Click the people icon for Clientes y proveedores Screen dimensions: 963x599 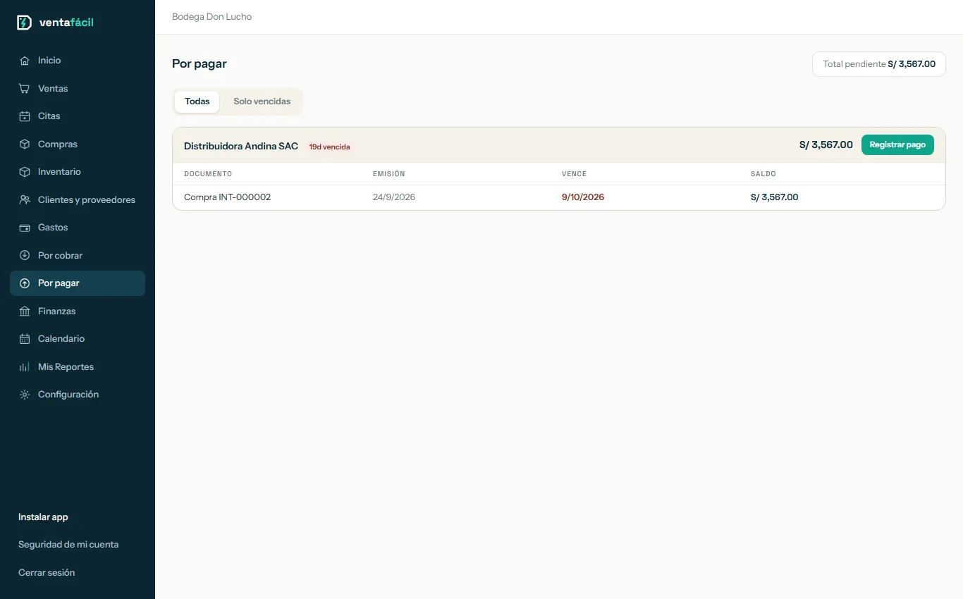coord(25,200)
